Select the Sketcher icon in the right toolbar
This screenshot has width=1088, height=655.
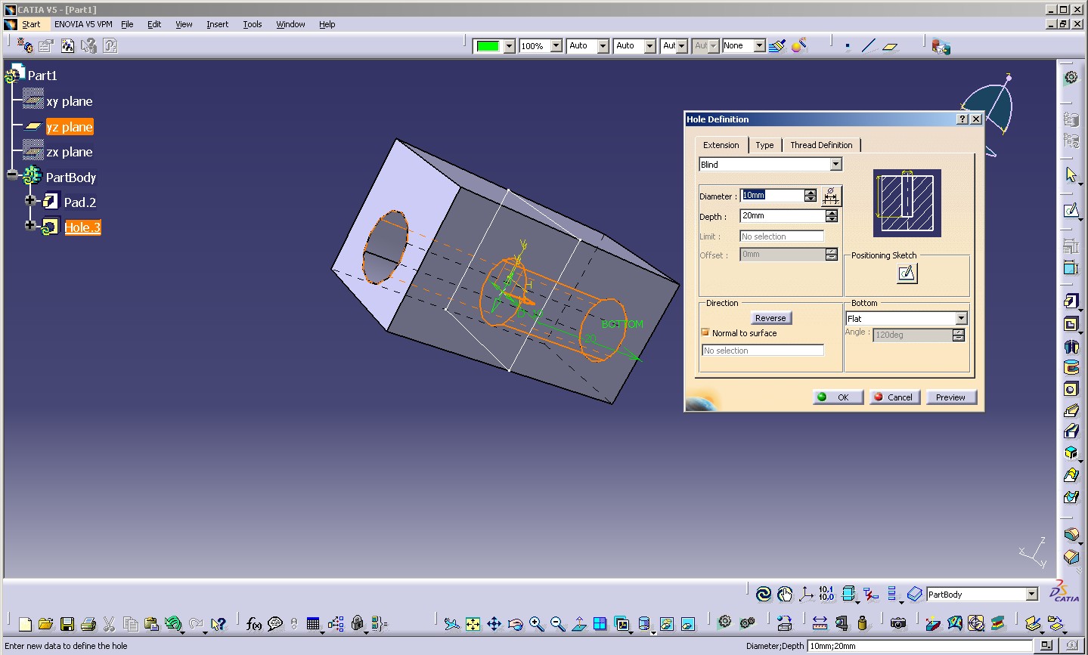click(1071, 210)
